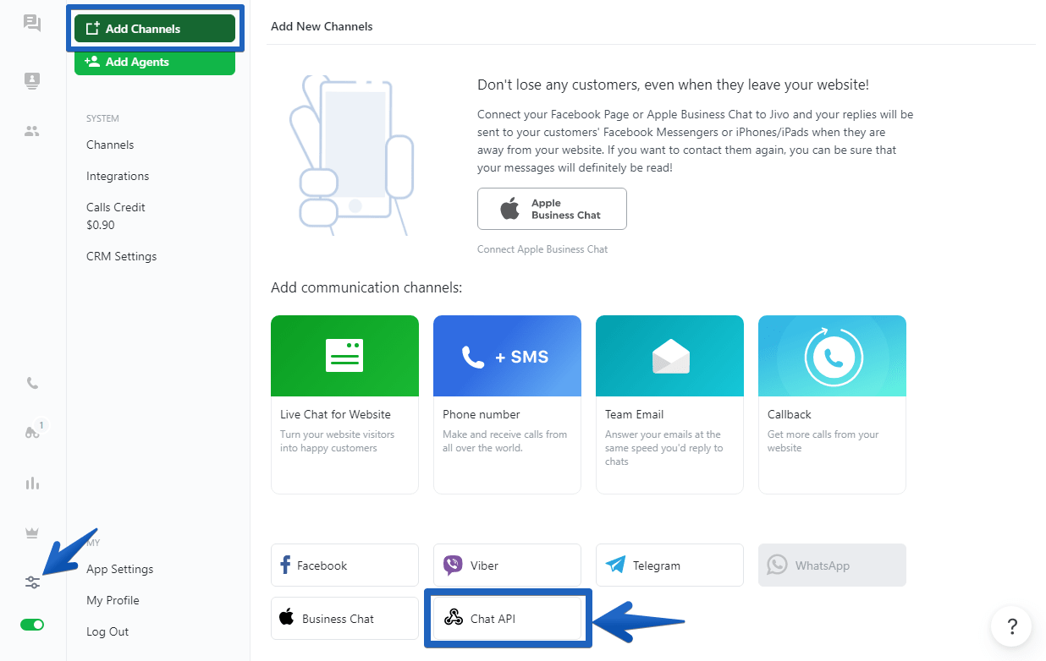Open the App Settings sliders icon
Screen dimensions: 1046x661
coord(31,582)
